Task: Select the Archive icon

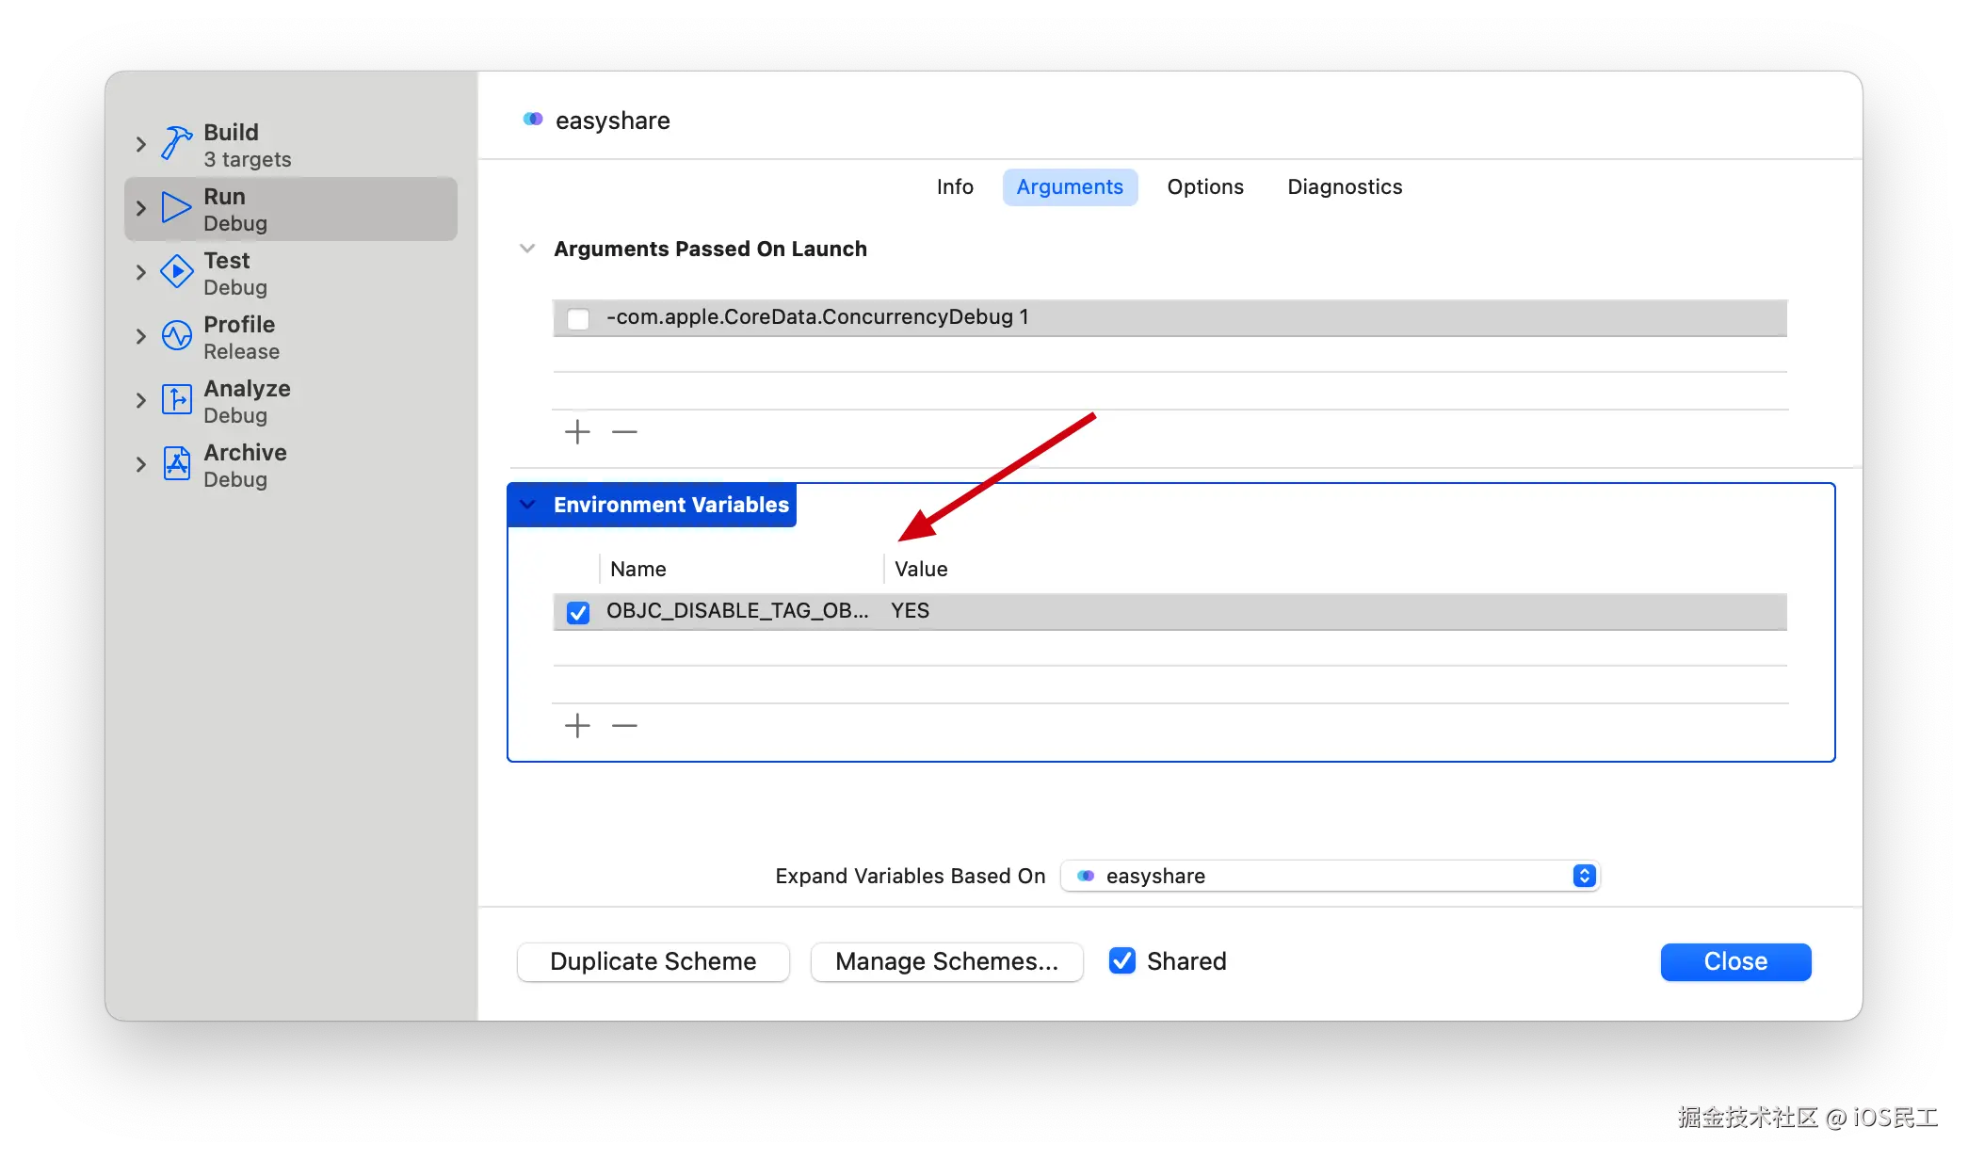Action: [176, 463]
